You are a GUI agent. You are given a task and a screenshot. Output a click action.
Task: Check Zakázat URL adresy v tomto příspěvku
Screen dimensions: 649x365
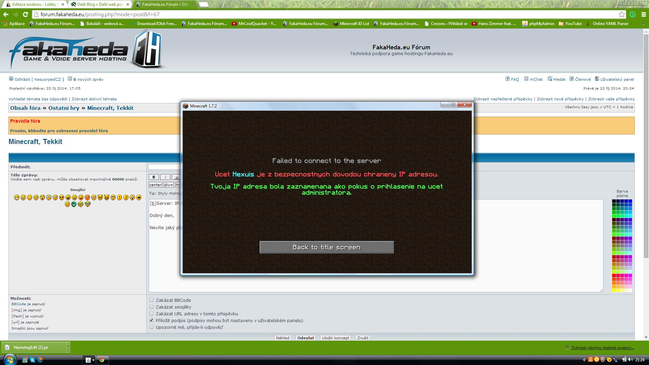(151, 313)
